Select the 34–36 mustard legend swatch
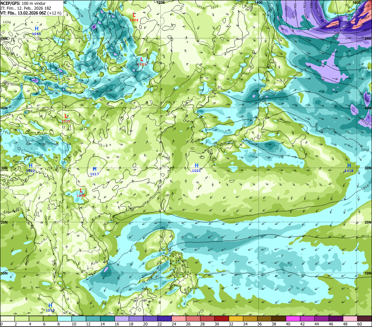This screenshot has height=327, width=372. click(x=250, y=319)
